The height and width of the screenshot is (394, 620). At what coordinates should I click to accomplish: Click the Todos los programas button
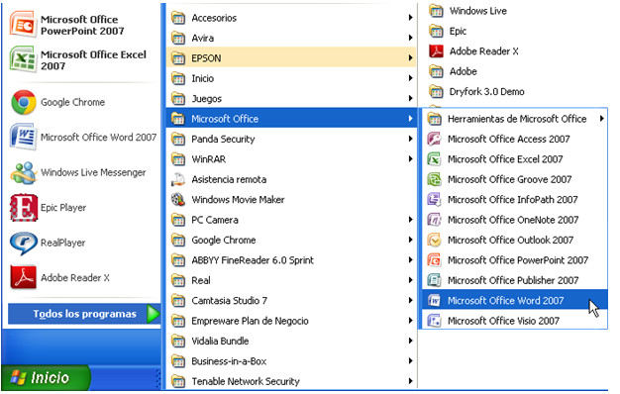(x=84, y=314)
